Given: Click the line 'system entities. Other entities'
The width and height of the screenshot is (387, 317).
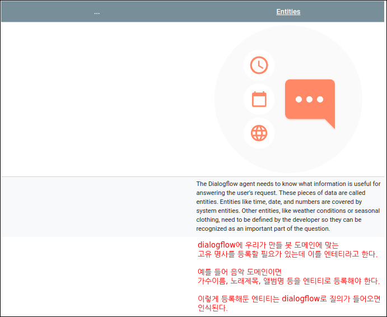Looking at the screenshot, I should [x=288, y=211].
